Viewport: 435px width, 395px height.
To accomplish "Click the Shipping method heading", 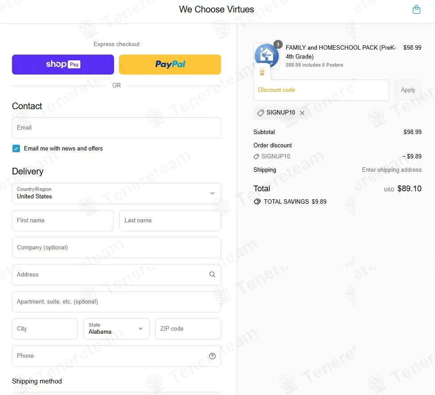I will click(37, 381).
